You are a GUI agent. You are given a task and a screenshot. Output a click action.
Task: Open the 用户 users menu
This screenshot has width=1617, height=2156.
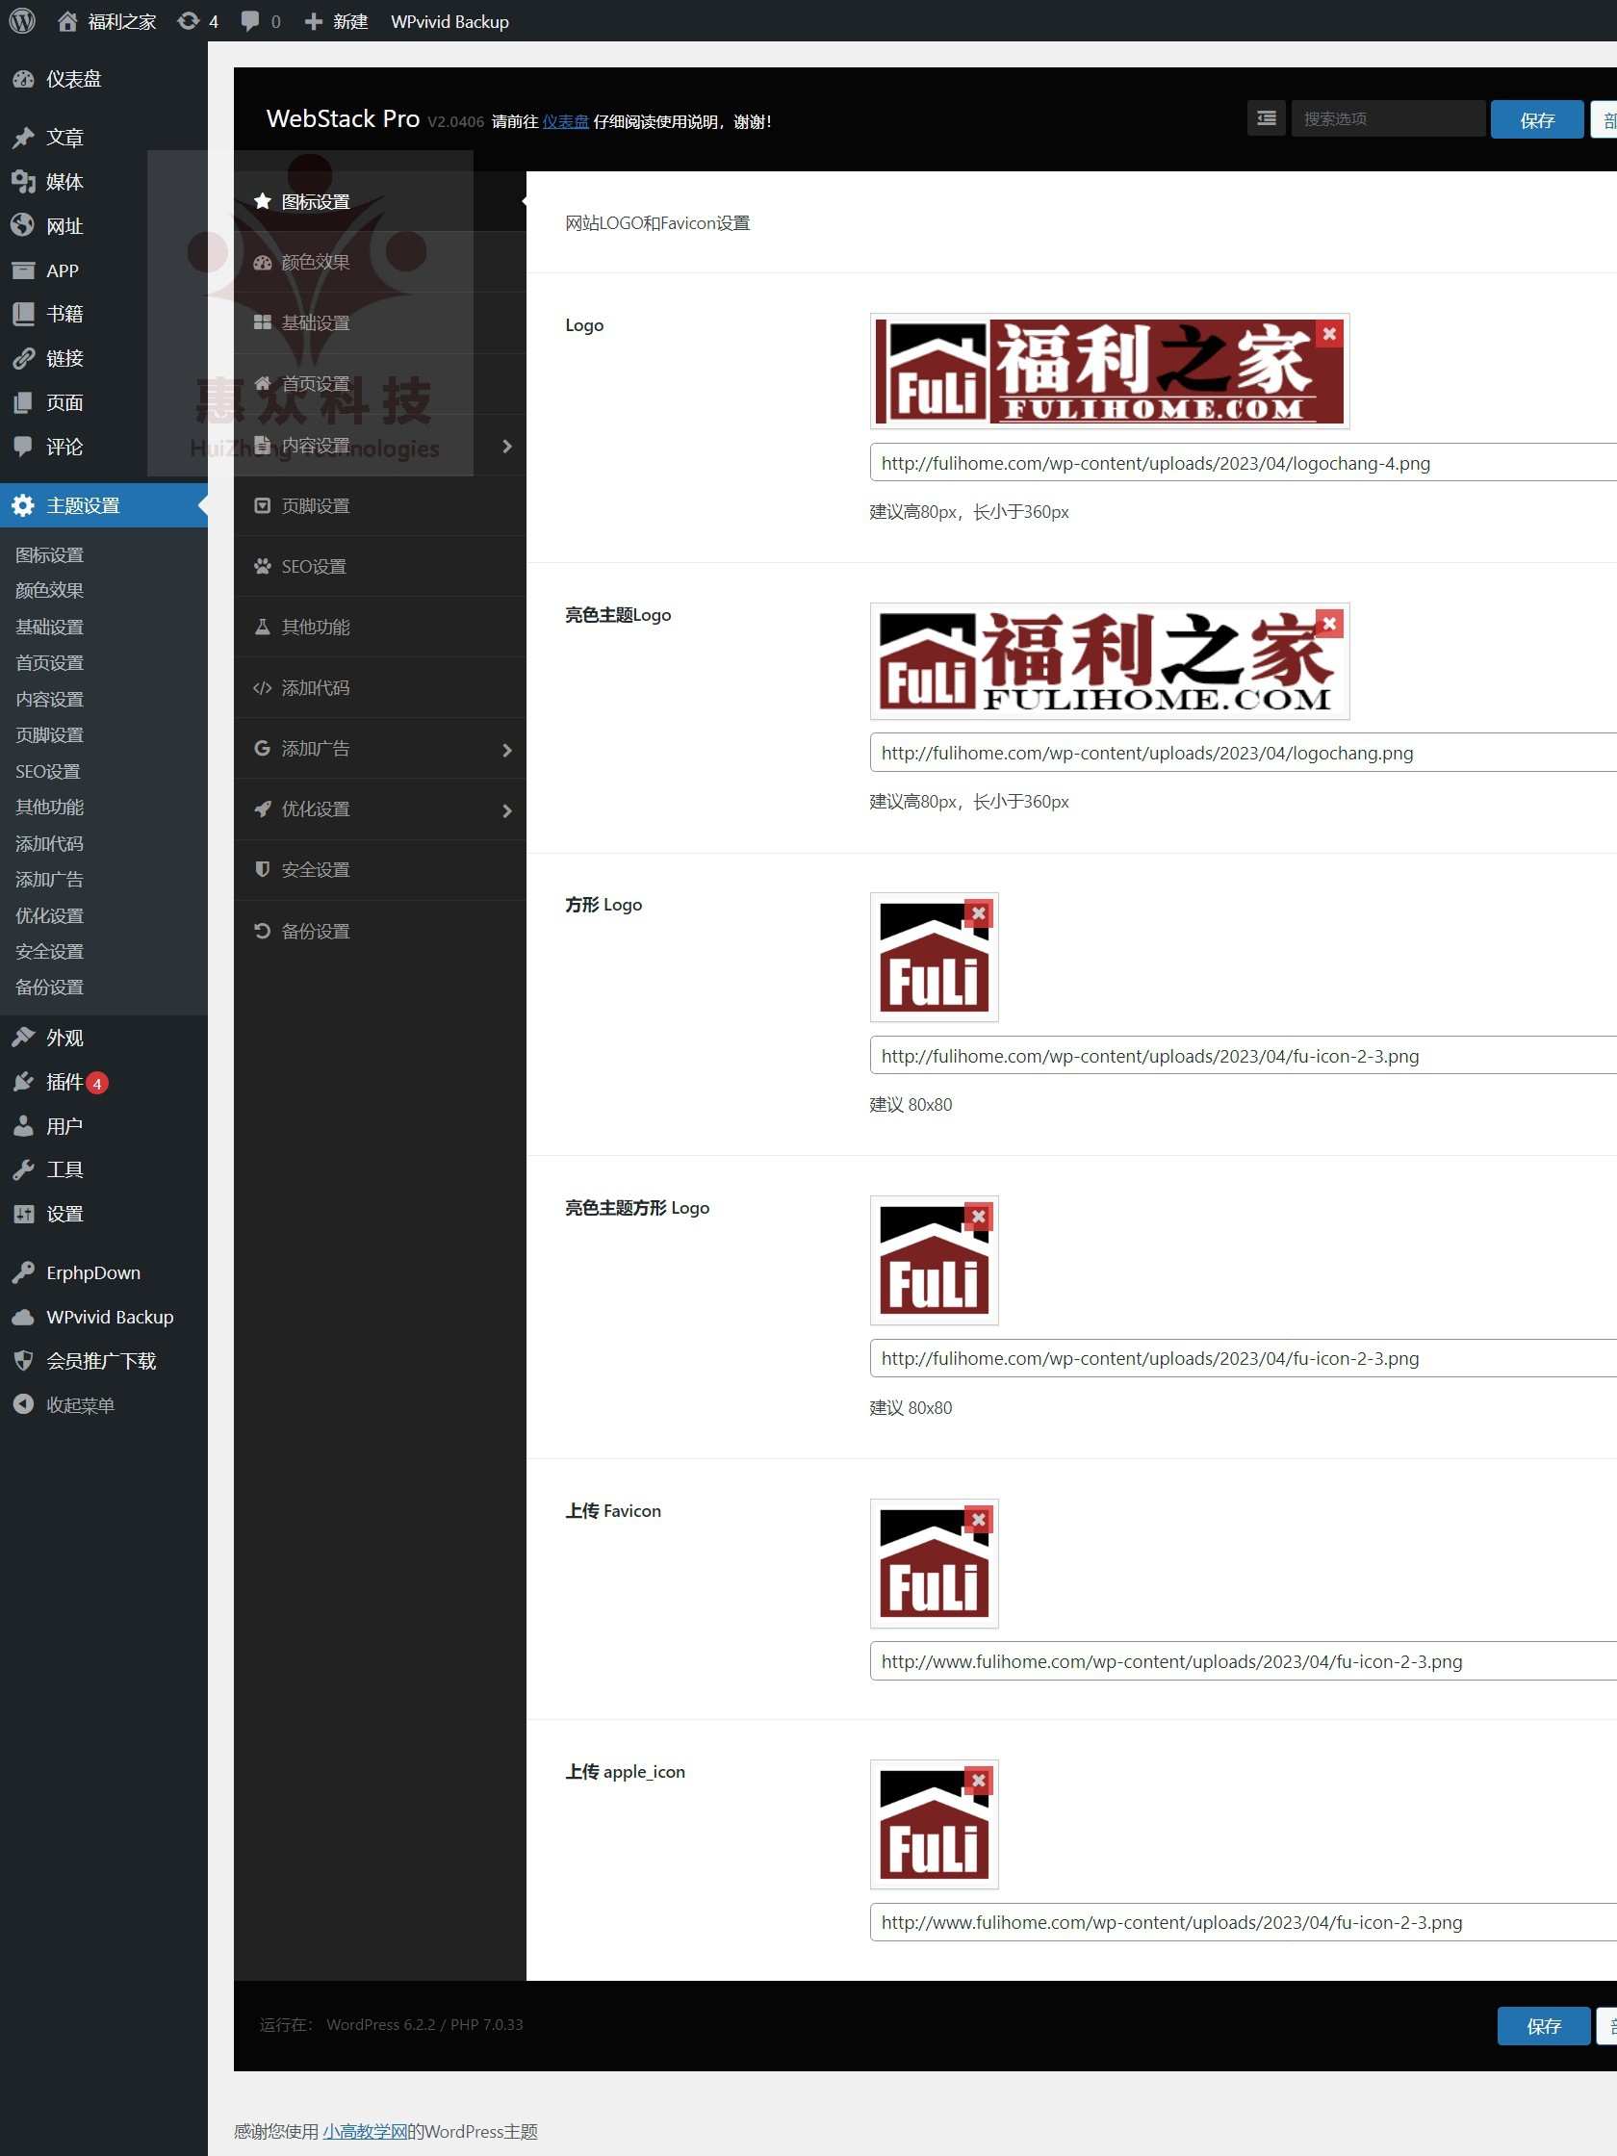click(103, 1127)
